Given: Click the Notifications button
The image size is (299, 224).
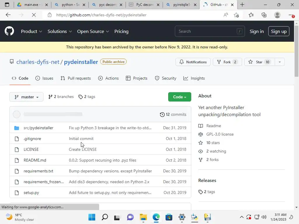Looking at the screenshot, I should pos(193,62).
